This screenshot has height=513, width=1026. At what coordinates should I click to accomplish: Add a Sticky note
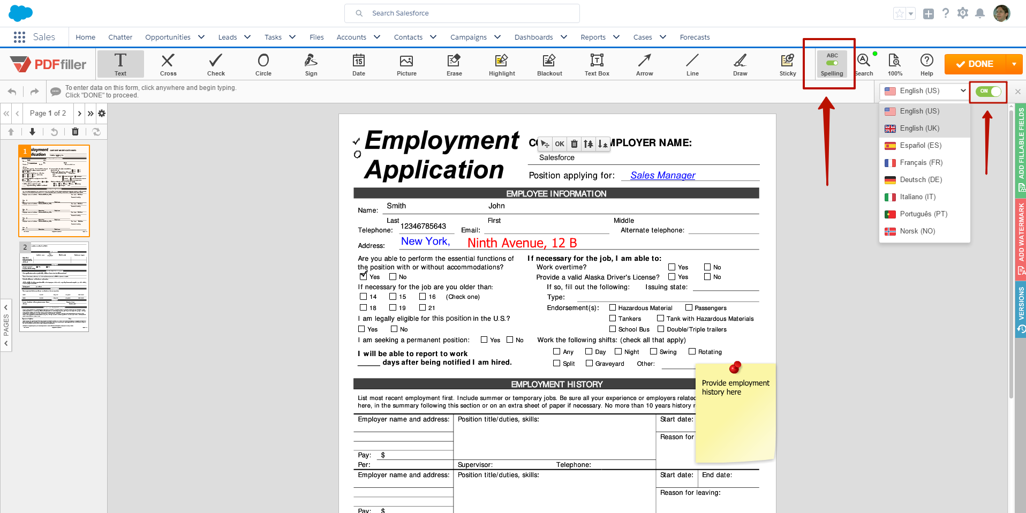[788, 64]
